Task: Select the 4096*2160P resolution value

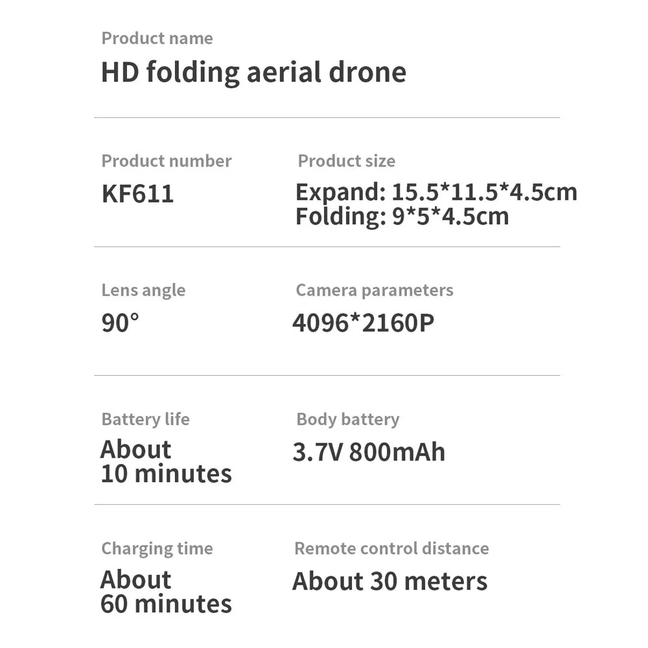Action: tap(364, 323)
